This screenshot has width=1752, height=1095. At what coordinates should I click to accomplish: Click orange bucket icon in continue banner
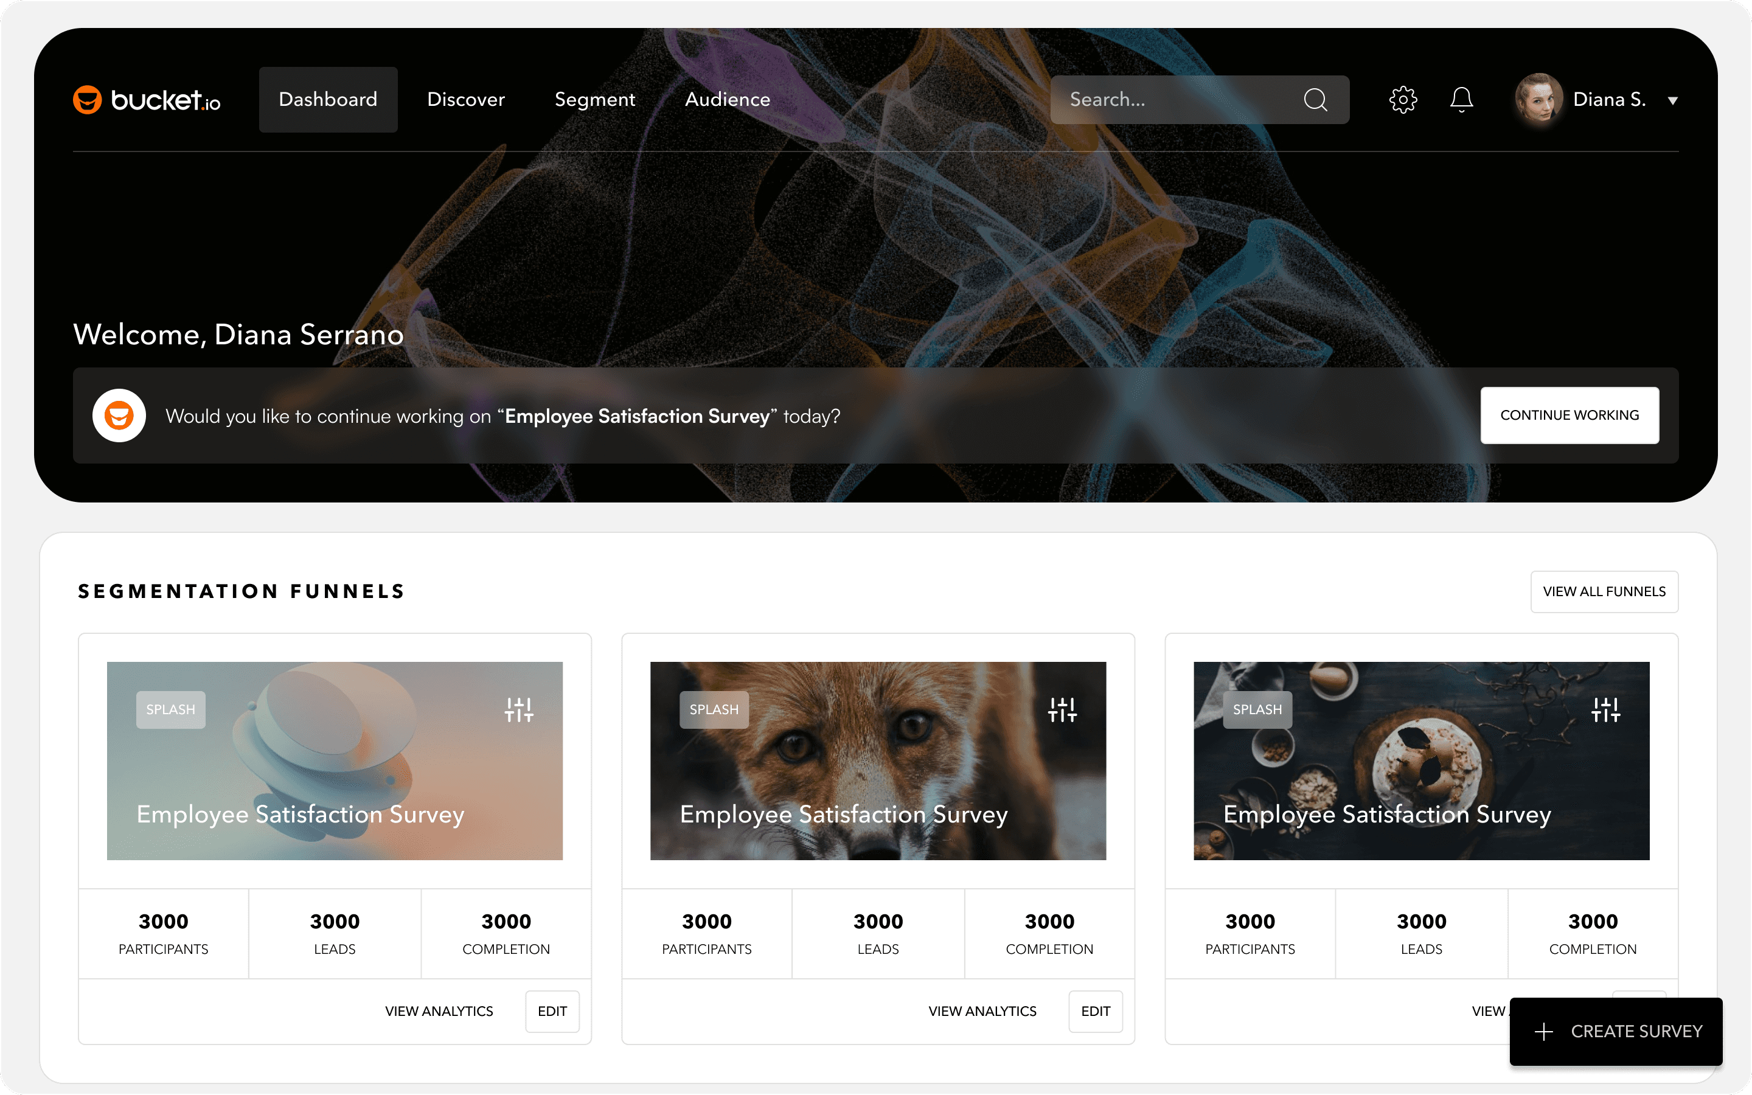[x=119, y=415]
